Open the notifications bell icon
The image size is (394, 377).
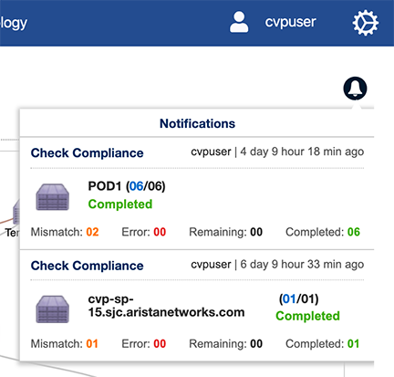pyautogui.click(x=355, y=89)
